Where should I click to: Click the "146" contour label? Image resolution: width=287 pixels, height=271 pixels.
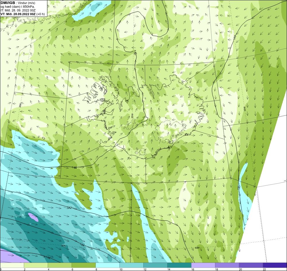point(48,258)
